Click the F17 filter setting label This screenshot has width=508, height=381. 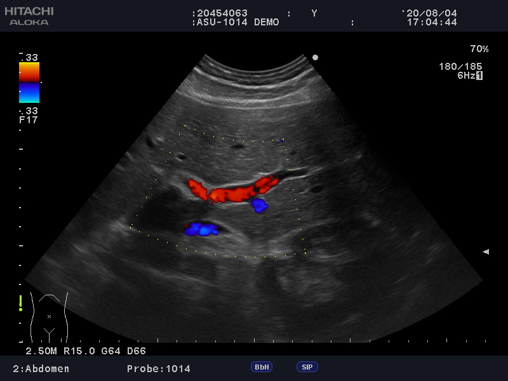tap(28, 119)
